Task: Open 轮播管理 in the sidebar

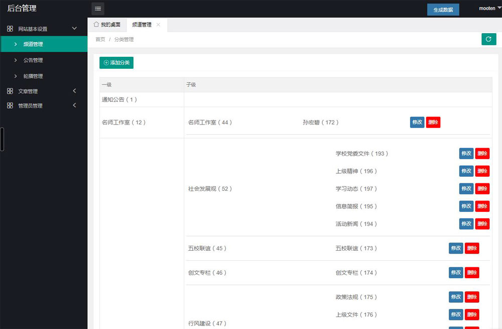Action: [33, 76]
